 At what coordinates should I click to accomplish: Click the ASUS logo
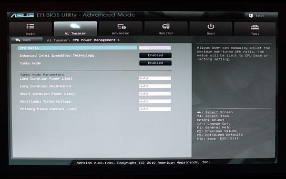[22, 15]
